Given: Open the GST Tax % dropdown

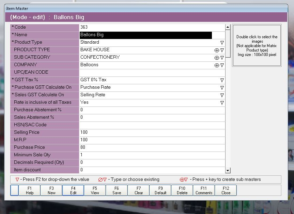Looking at the screenshot, I should coord(222,81).
